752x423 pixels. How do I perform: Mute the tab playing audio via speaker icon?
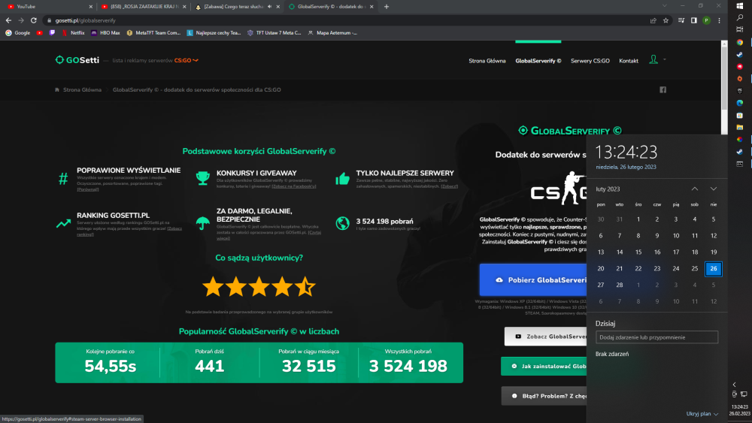[x=269, y=7]
